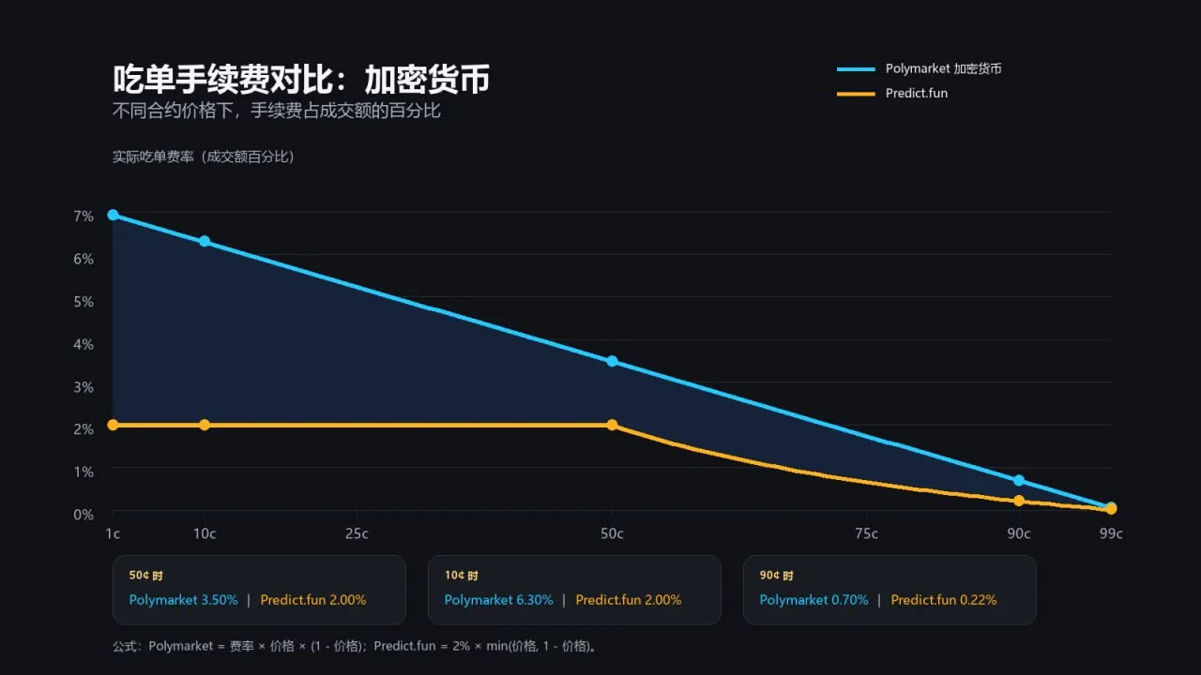Click Predict.fun 2.00% in the 50¢ card
Screen dimensions: 1201x675
click(313, 600)
